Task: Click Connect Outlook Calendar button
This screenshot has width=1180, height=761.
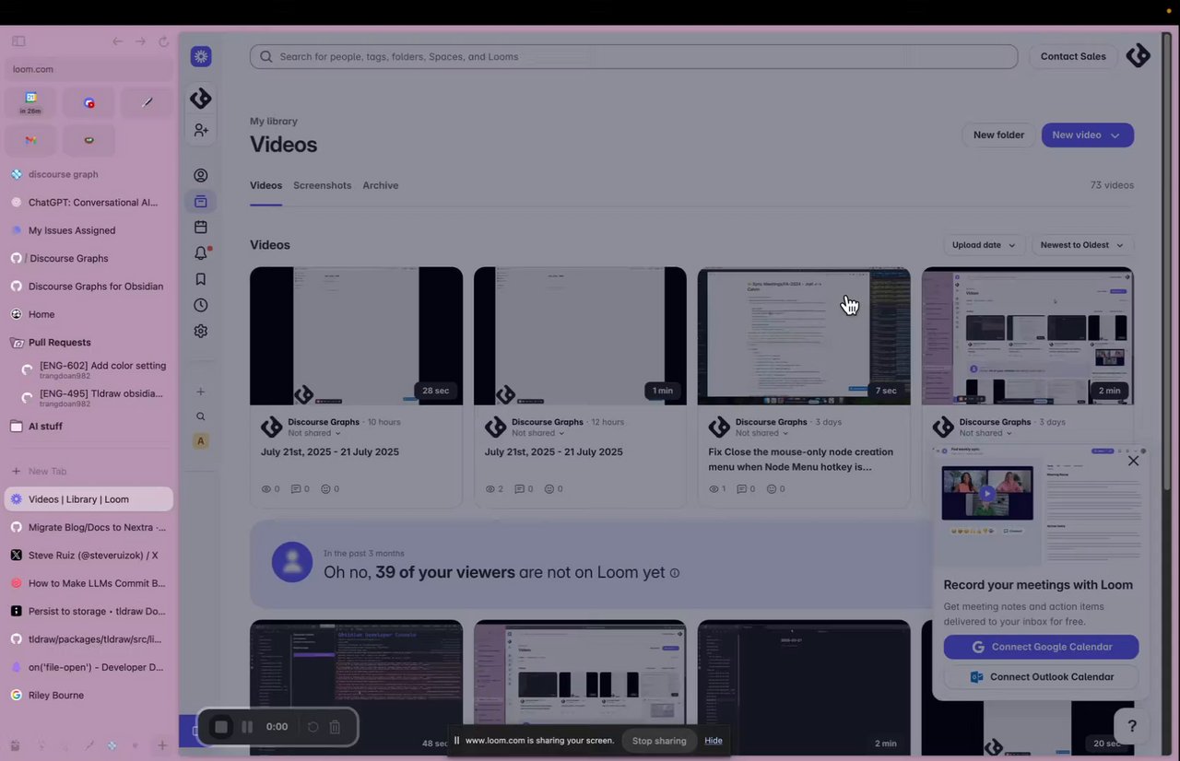Action: pos(1041,676)
